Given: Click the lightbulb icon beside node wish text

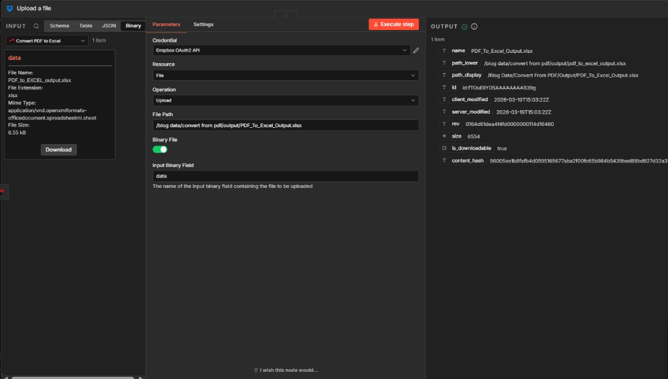Looking at the screenshot, I should tap(256, 370).
